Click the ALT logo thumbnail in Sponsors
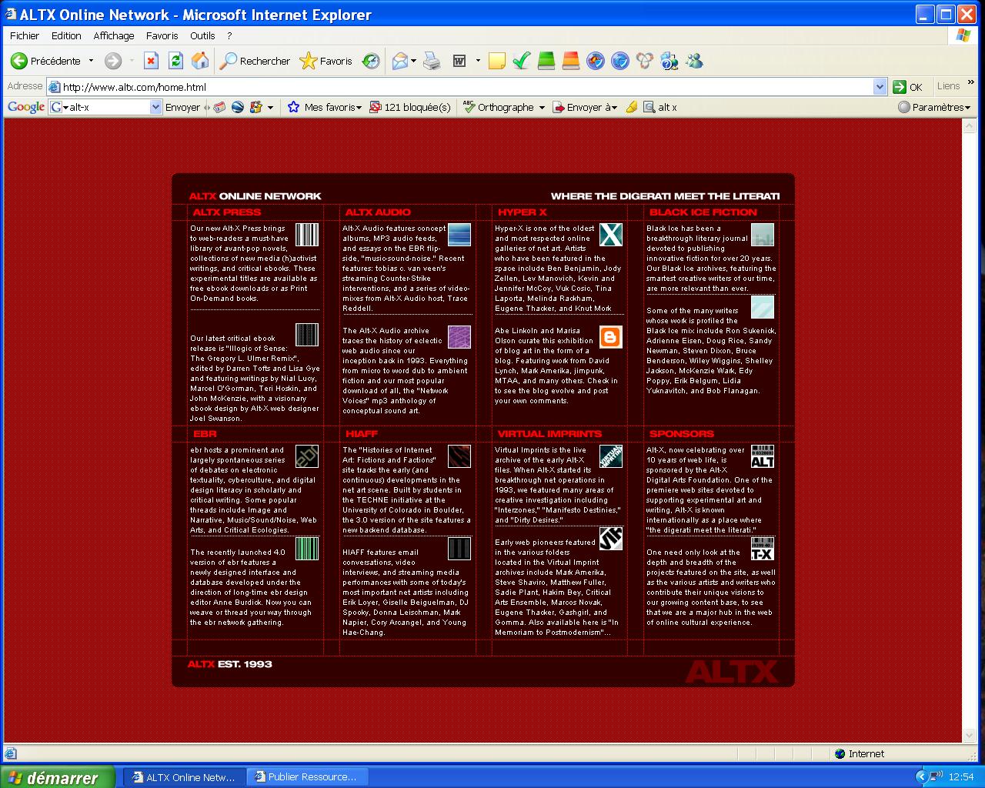The height and width of the screenshot is (788, 985). pyautogui.click(x=763, y=456)
